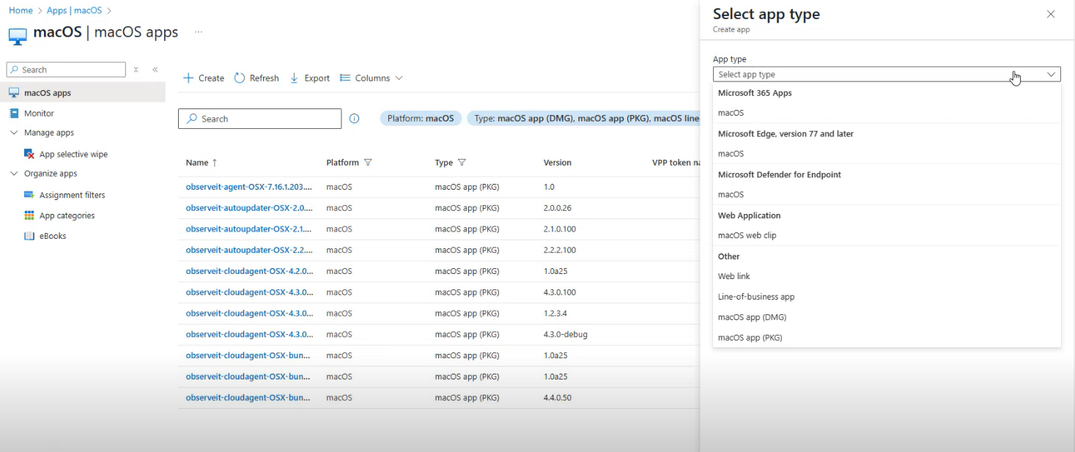1075x452 pixels.
Task: Go to Apps | macOS breadcrumb
Action: tap(74, 10)
